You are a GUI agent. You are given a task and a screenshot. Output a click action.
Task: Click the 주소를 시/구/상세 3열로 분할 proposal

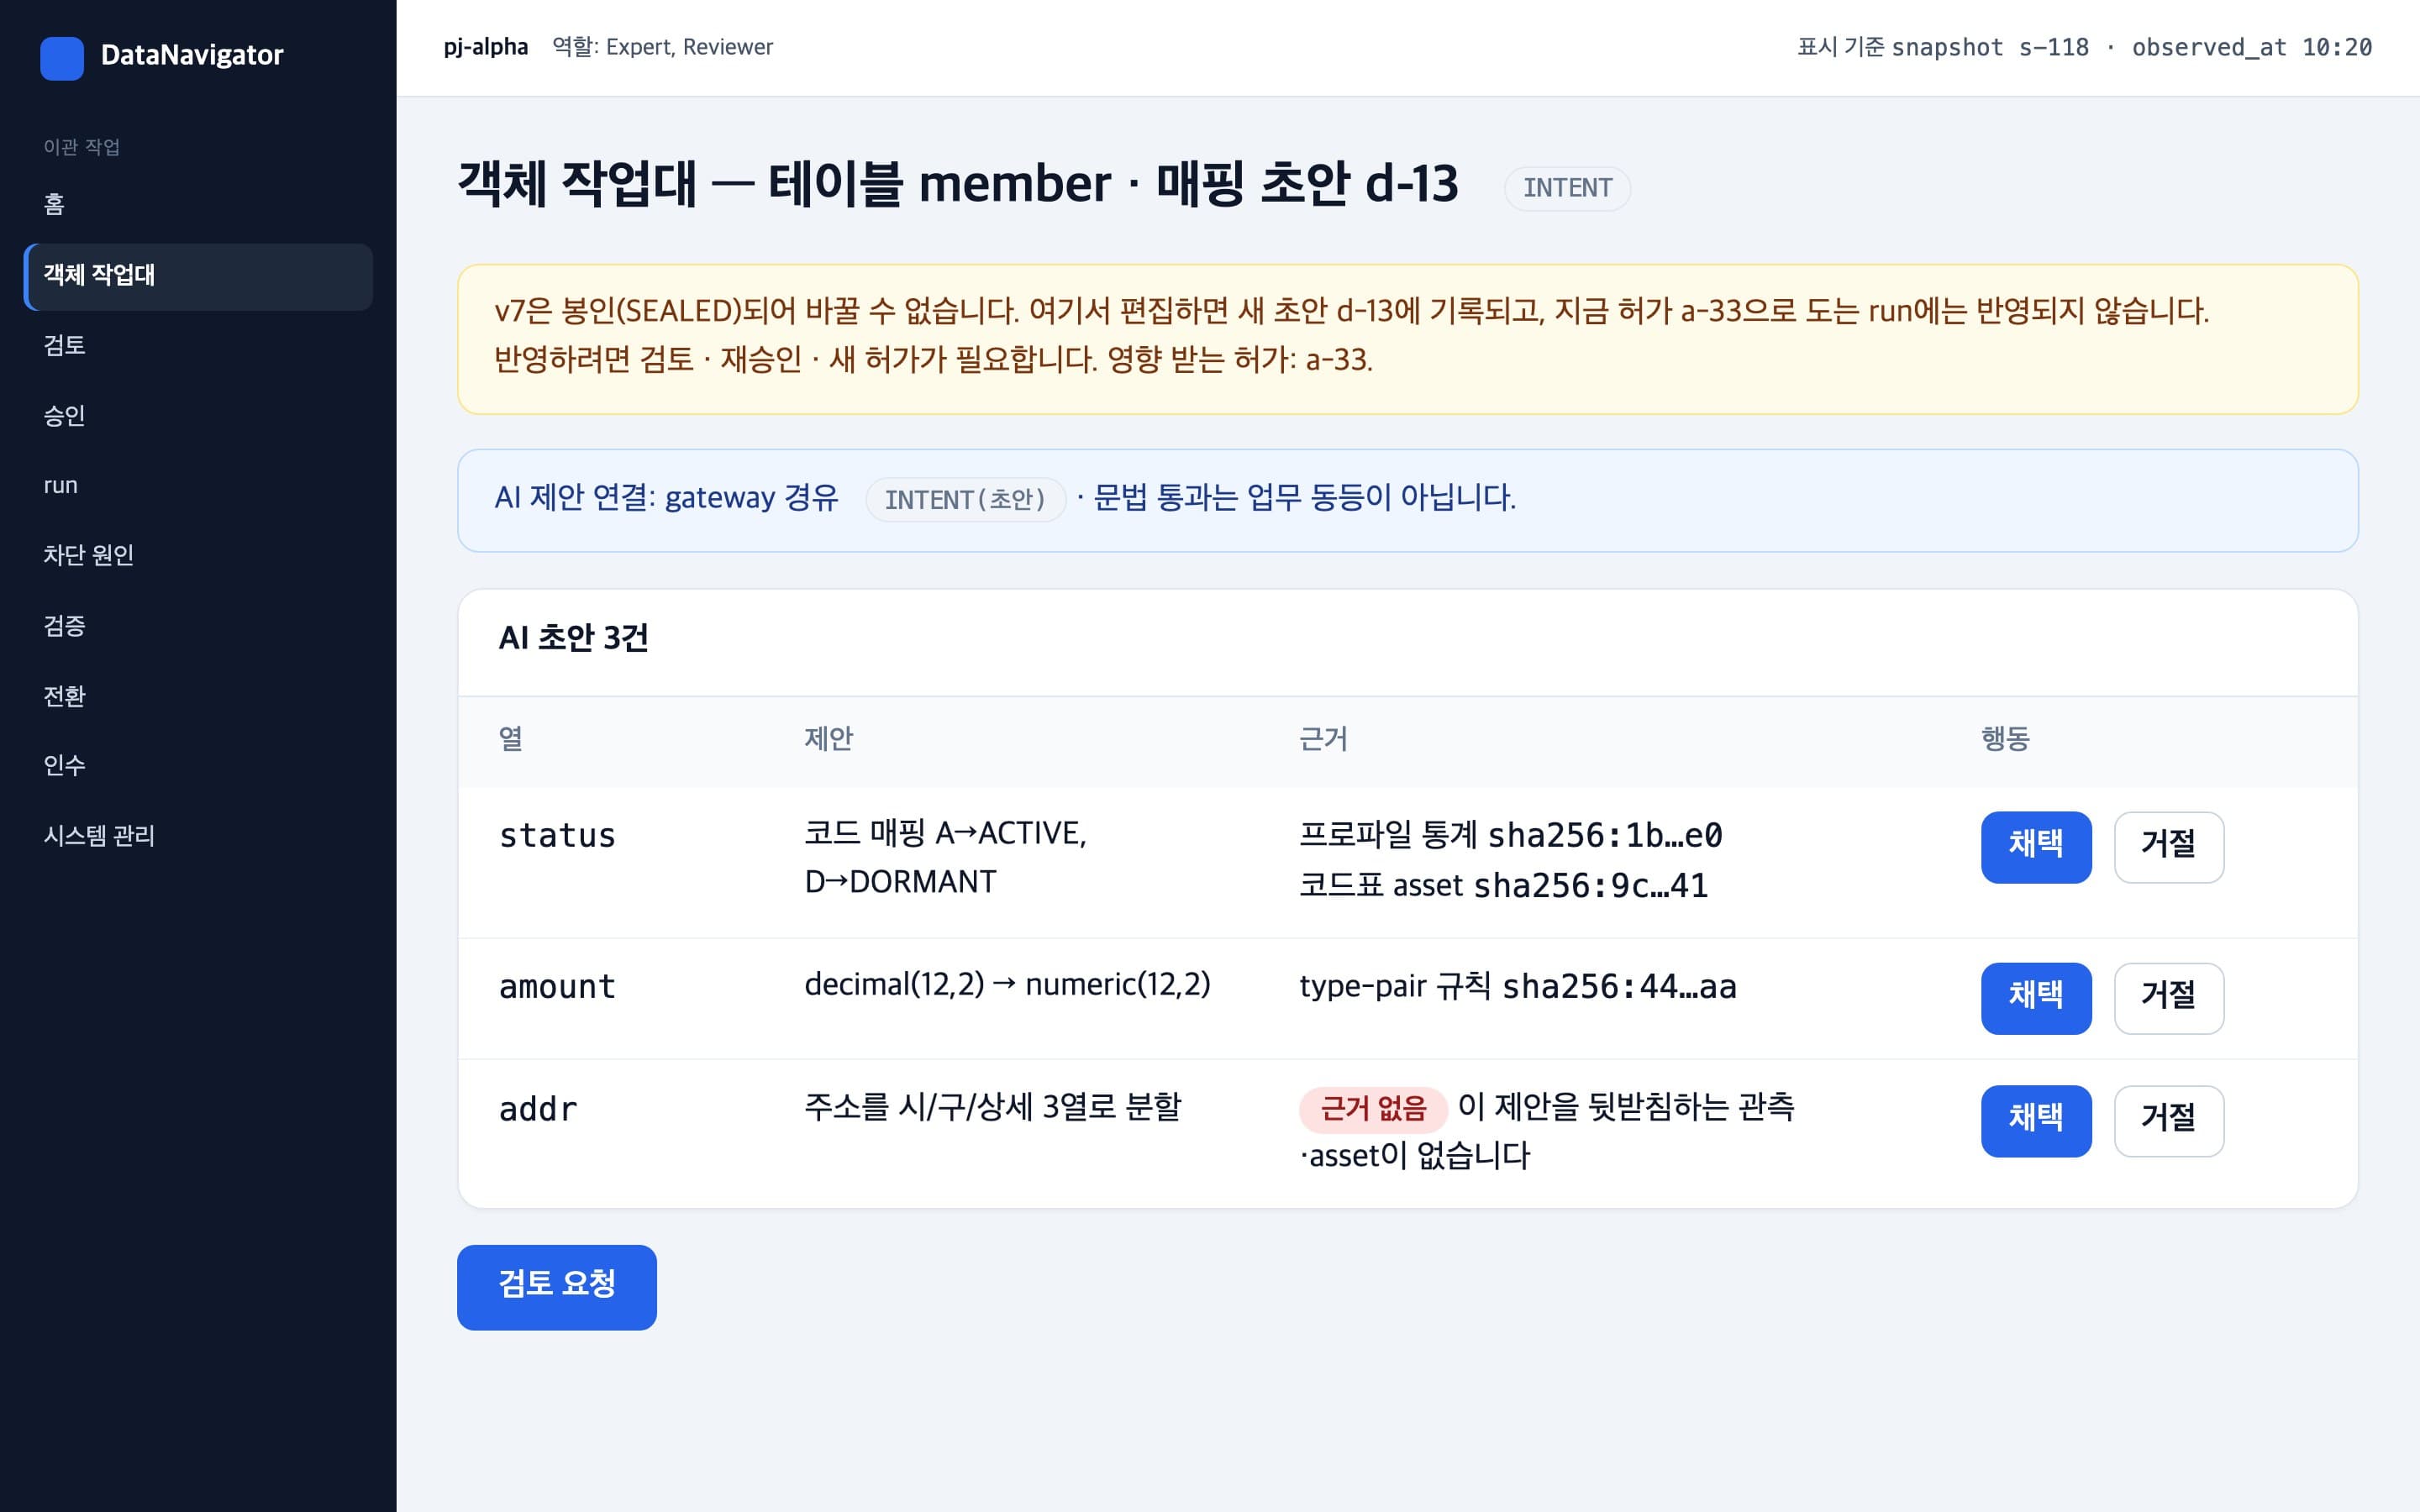[993, 1107]
